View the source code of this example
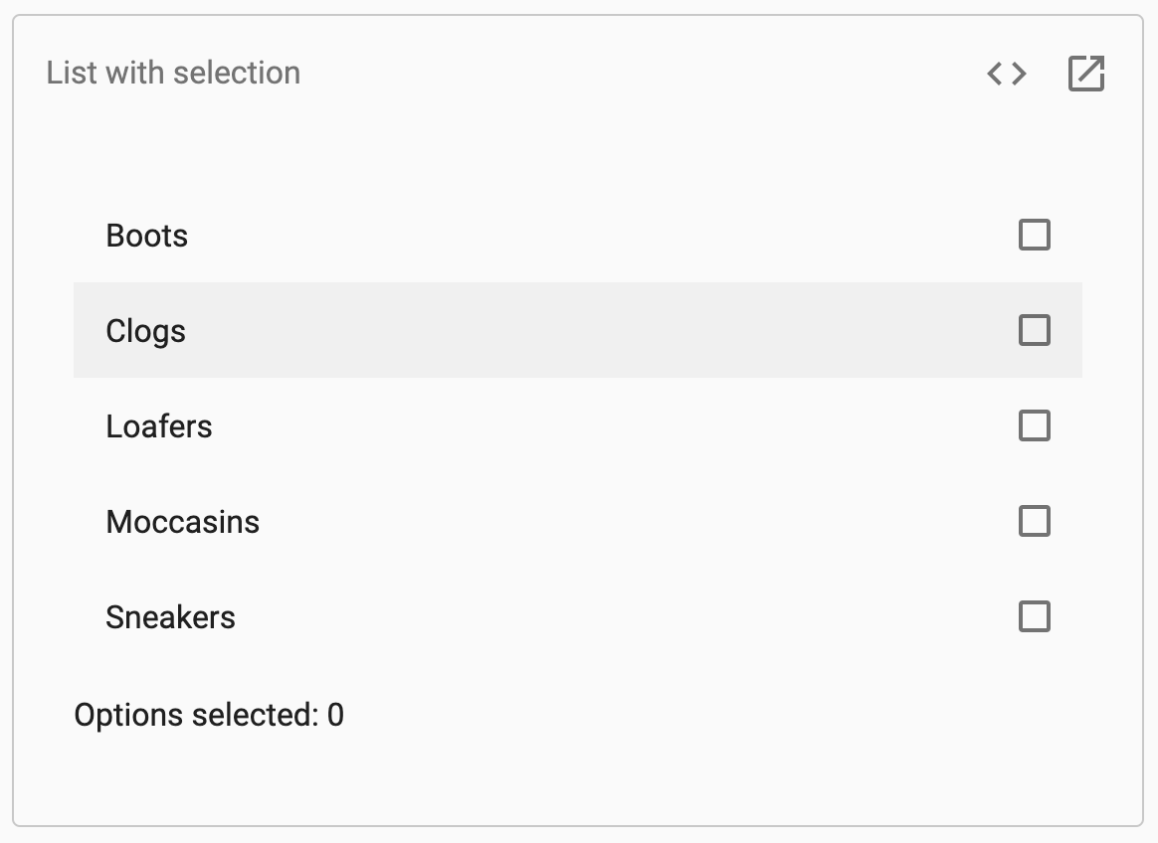 pos(1007,74)
